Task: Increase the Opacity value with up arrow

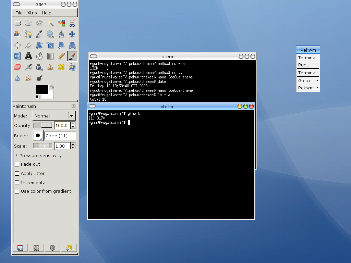Action: [x=73, y=124]
